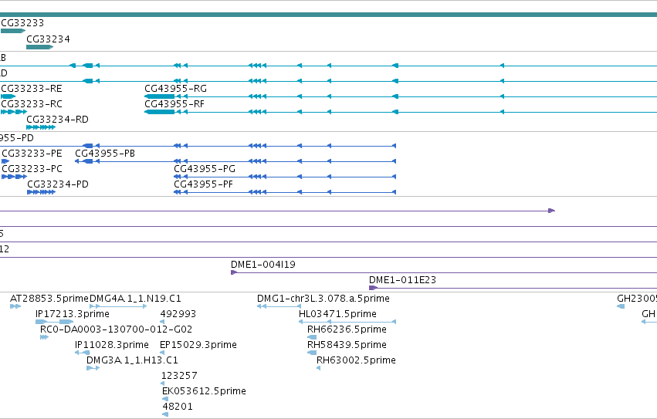657x419 pixels.
Task: Select the CG43955-PF protein label
Action: (x=203, y=184)
